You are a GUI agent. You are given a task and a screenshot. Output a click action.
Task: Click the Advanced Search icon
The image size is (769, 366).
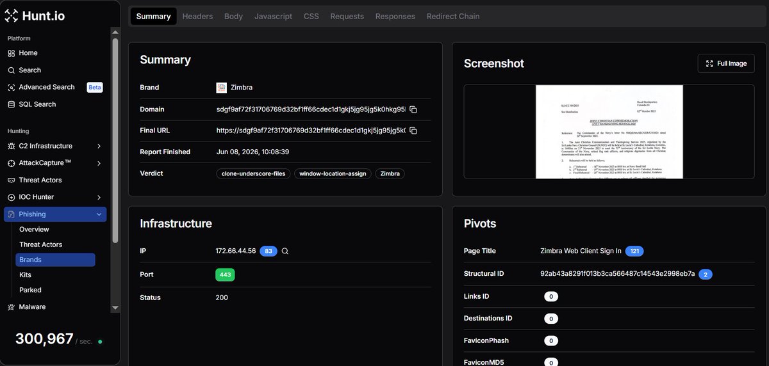pos(12,87)
